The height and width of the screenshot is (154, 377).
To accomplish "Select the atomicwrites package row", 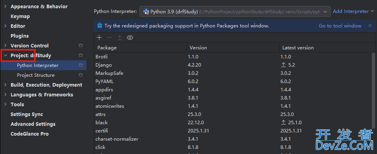I will coord(233,106).
